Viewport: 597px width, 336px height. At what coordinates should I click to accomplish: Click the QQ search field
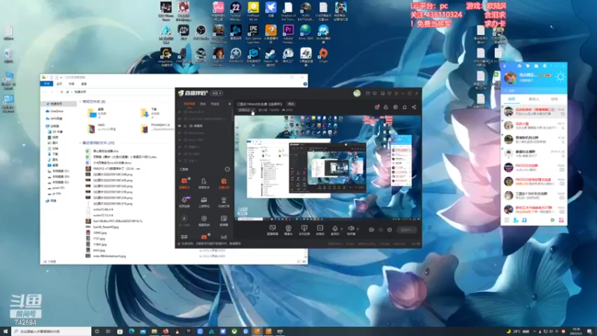click(534, 90)
